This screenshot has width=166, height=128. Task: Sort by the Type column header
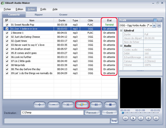(75, 21)
